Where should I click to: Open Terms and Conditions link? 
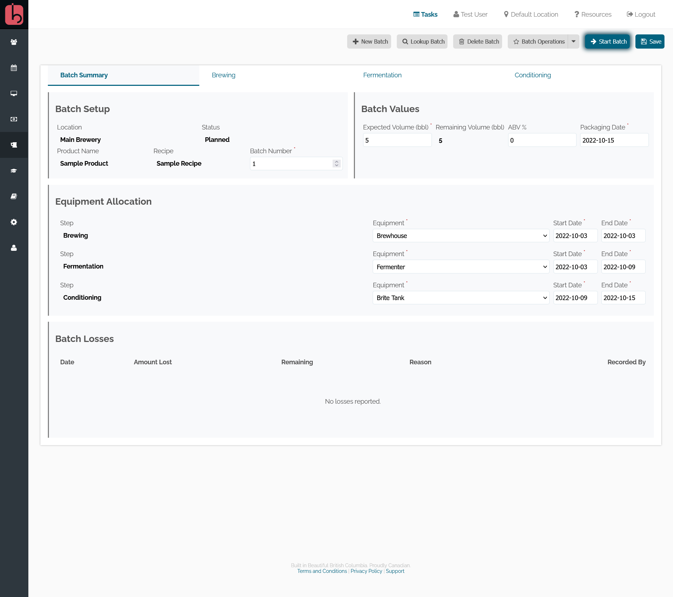click(322, 571)
